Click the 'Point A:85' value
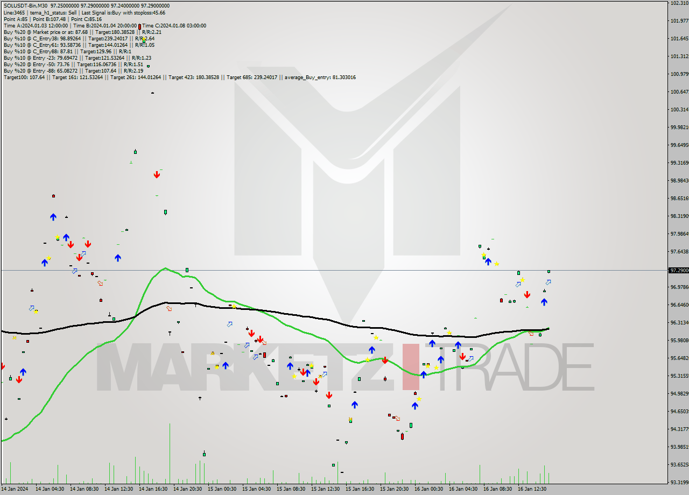The width and height of the screenshot is (689, 495). tap(15, 19)
